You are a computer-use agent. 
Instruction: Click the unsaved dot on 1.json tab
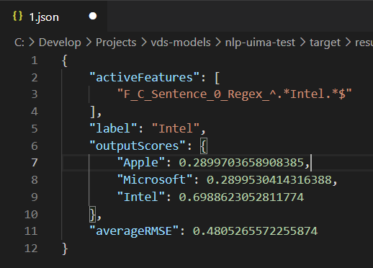tap(93, 16)
